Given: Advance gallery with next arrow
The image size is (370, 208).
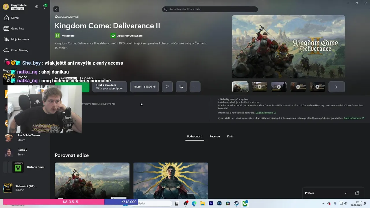Looking at the screenshot, I should coord(336,87).
